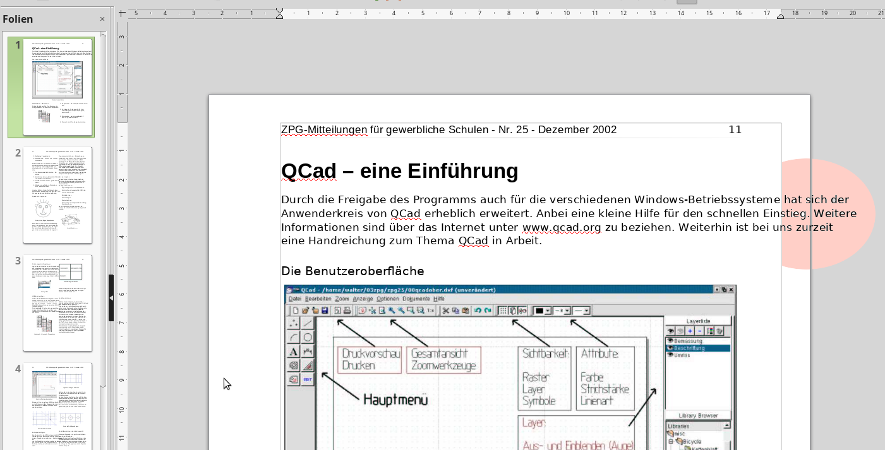This screenshot has width=885, height=450.
Task: Click the 'www.qcad.org' link text
Action: (562, 227)
